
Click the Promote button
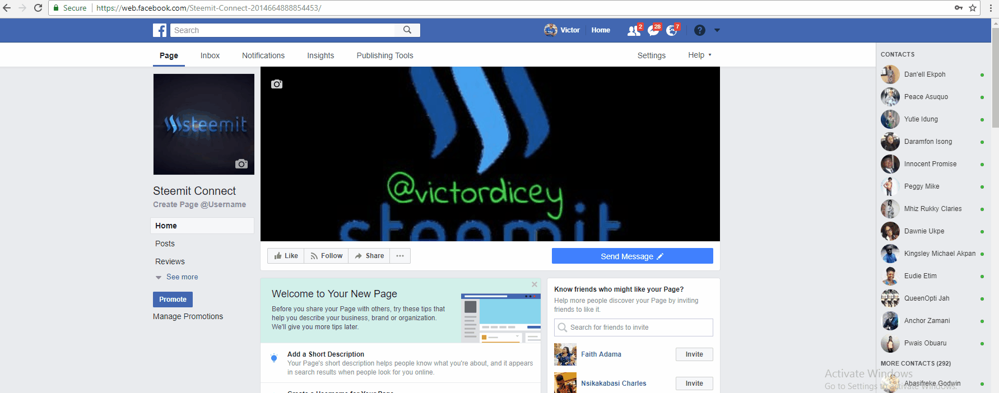[173, 300]
